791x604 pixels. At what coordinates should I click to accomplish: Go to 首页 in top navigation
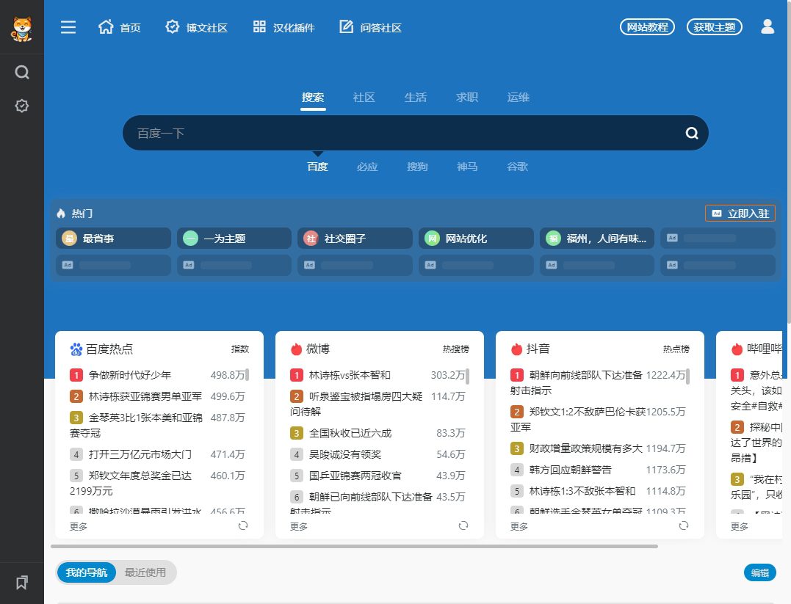120,27
